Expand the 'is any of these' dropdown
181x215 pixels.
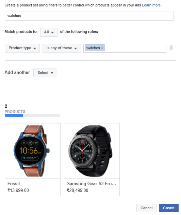point(62,48)
